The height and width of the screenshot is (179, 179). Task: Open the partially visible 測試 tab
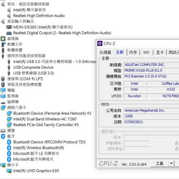click(x=173, y=52)
